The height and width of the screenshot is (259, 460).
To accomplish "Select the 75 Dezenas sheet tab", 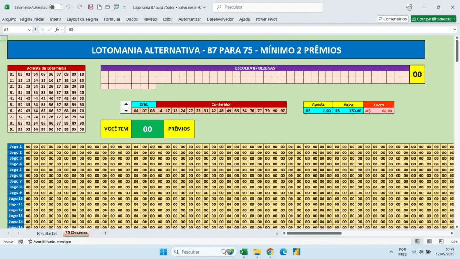I will (x=76, y=233).
